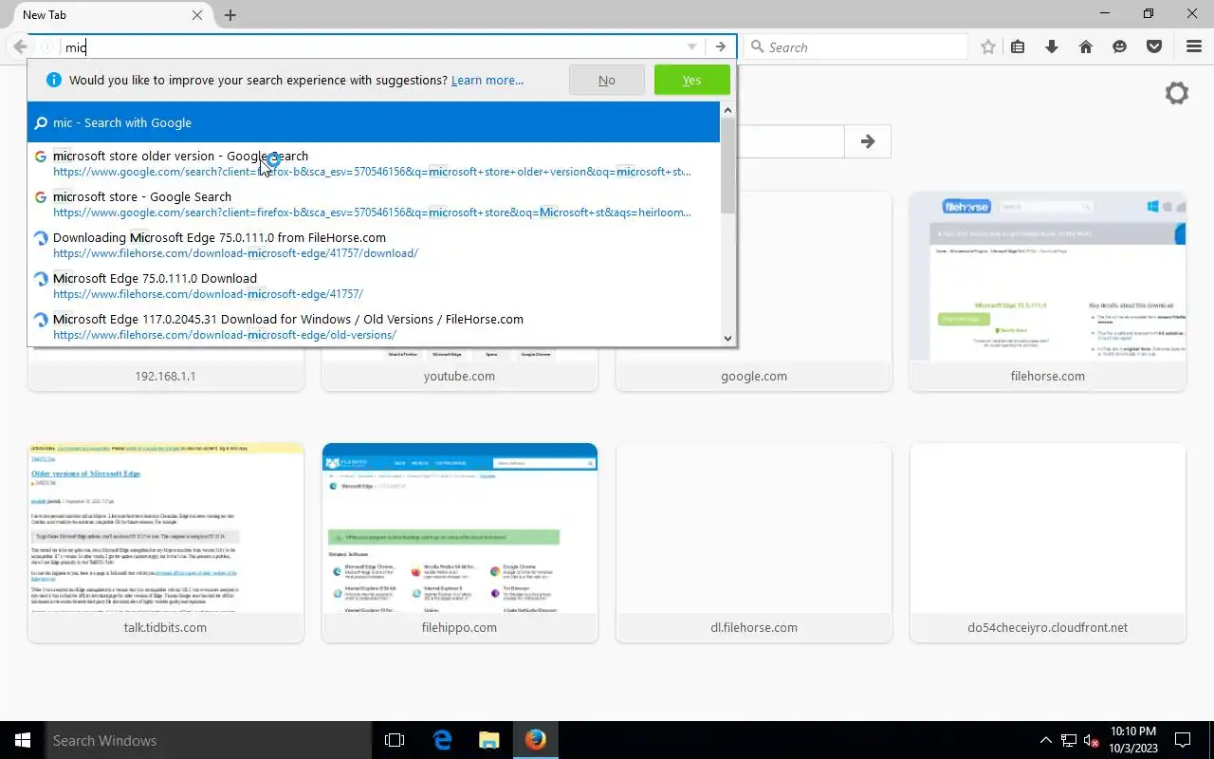1214x759 pixels.
Task: Open File Explorer from the taskbar
Action: pos(488,740)
